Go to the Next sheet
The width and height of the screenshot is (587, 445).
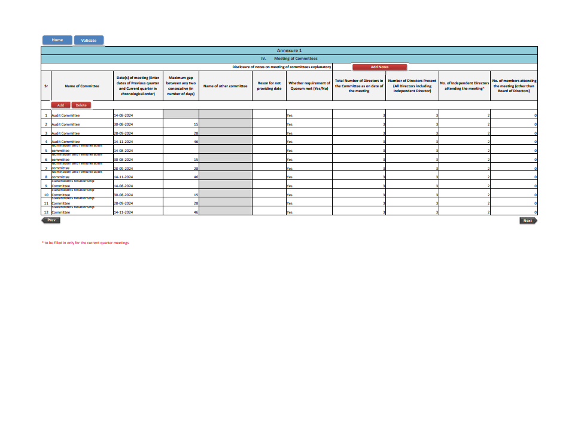[528, 221]
